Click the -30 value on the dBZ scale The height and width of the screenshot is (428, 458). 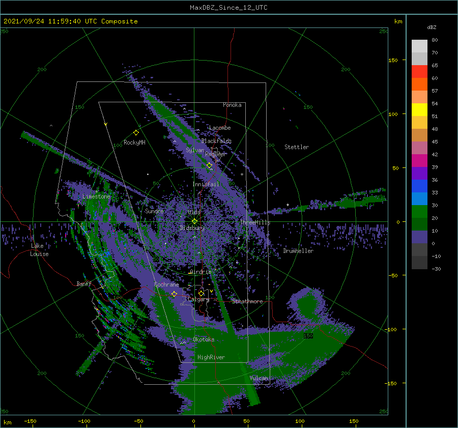[x=436, y=269]
